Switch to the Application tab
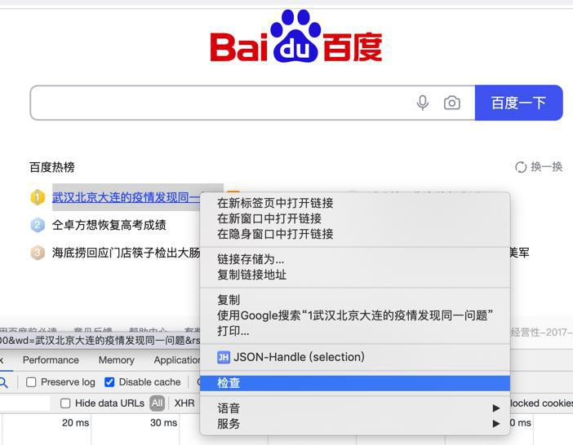 (x=177, y=360)
